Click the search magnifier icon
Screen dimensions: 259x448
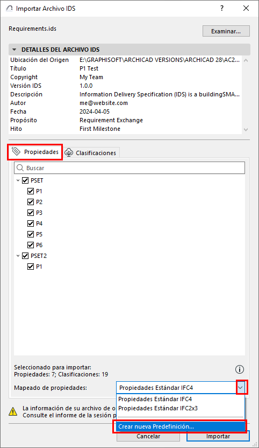click(x=20, y=168)
